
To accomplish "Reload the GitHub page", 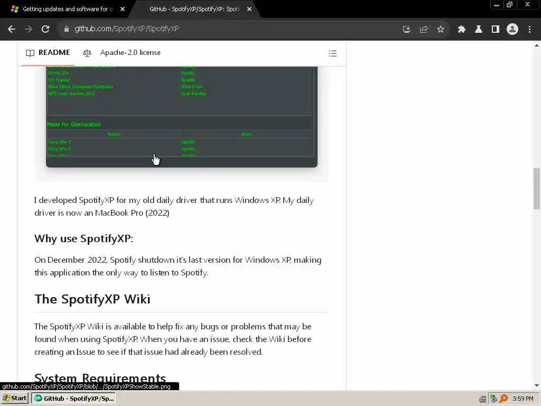I will pos(45,30).
